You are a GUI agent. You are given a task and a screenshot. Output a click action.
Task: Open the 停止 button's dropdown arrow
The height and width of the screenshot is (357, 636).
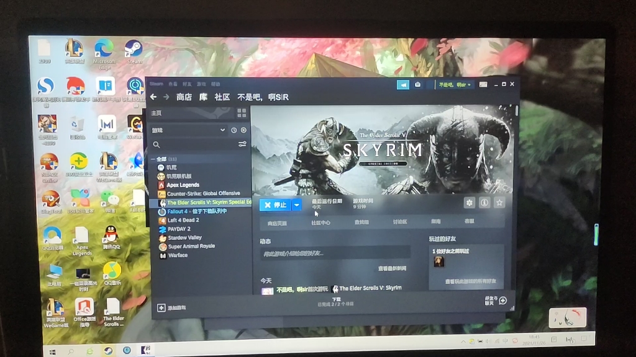pos(296,205)
